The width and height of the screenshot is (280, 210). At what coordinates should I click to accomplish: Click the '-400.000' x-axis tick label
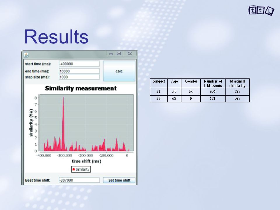pos(44,155)
